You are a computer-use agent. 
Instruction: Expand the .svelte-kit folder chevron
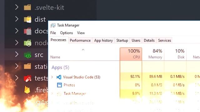pos(17,7)
